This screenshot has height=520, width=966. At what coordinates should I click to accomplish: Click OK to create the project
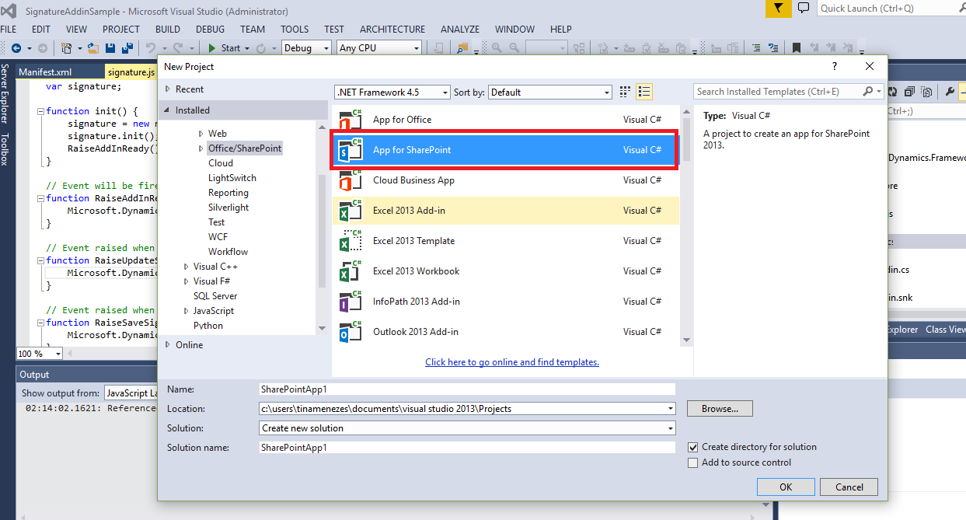tap(786, 487)
